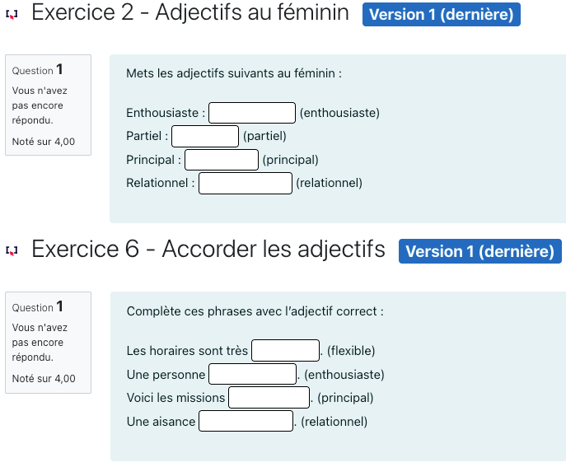Click 'Noté sur 4,00' under Exercice 2

(44, 142)
